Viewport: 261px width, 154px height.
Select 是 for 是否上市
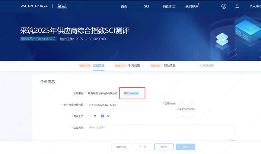tap(90, 116)
